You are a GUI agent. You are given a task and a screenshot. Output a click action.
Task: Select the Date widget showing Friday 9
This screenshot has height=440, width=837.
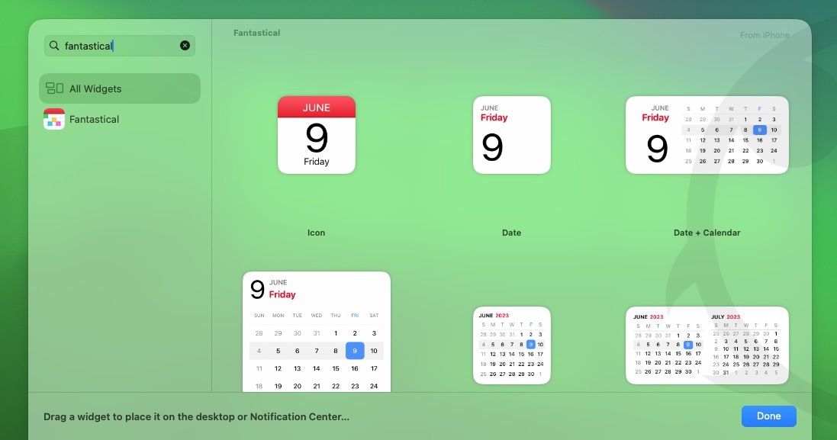point(511,134)
